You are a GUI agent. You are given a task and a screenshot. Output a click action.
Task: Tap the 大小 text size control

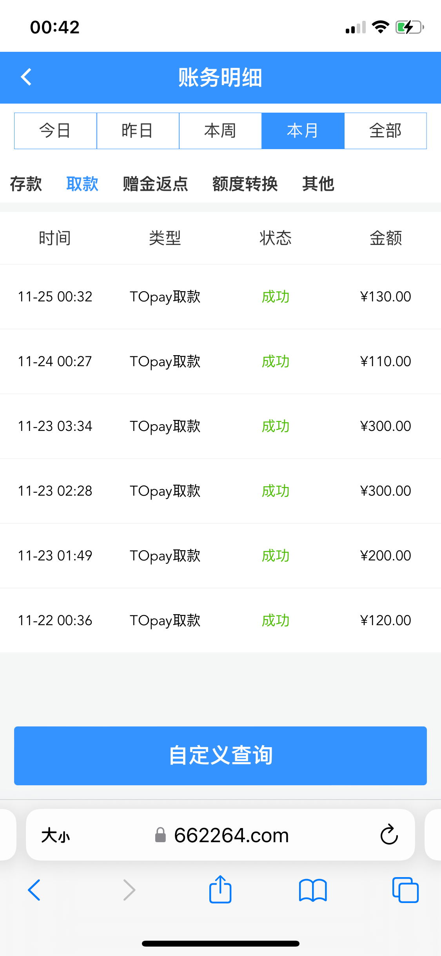[x=55, y=835]
